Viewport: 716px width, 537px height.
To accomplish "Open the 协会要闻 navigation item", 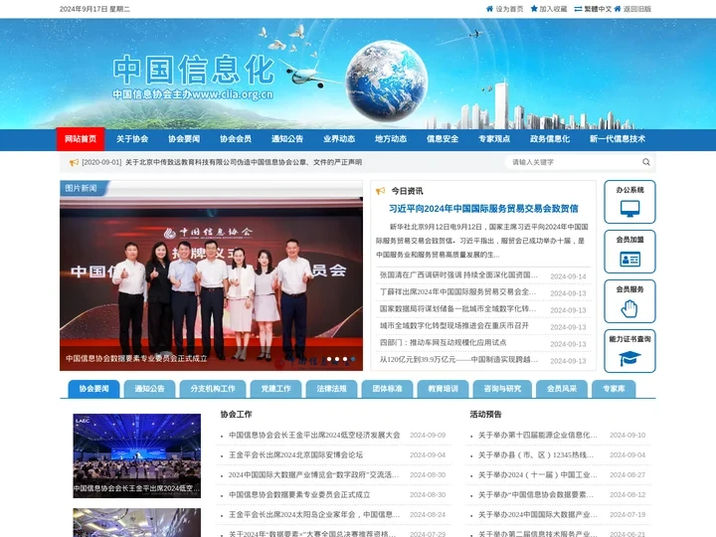I will 184,139.
